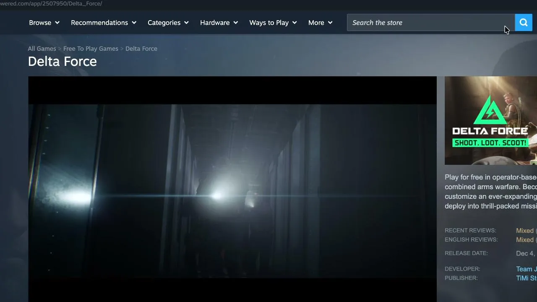Open the Mixed rating beside Recent Reviews
This screenshot has height=302, width=537.
click(x=525, y=231)
